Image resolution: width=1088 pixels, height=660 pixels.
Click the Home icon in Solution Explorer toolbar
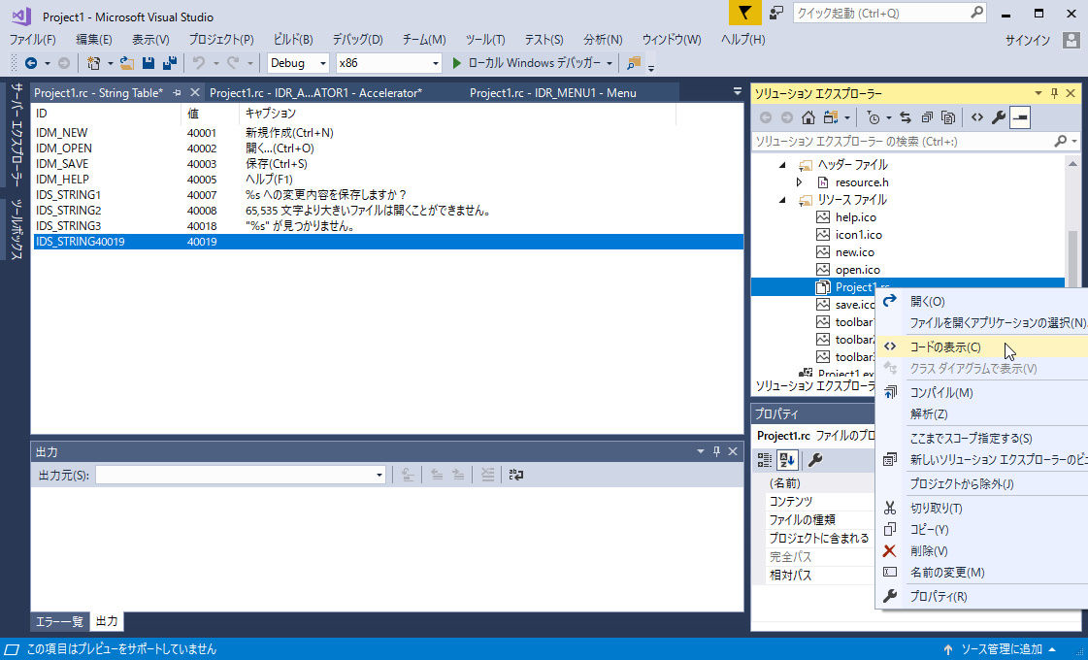click(x=808, y=118)
